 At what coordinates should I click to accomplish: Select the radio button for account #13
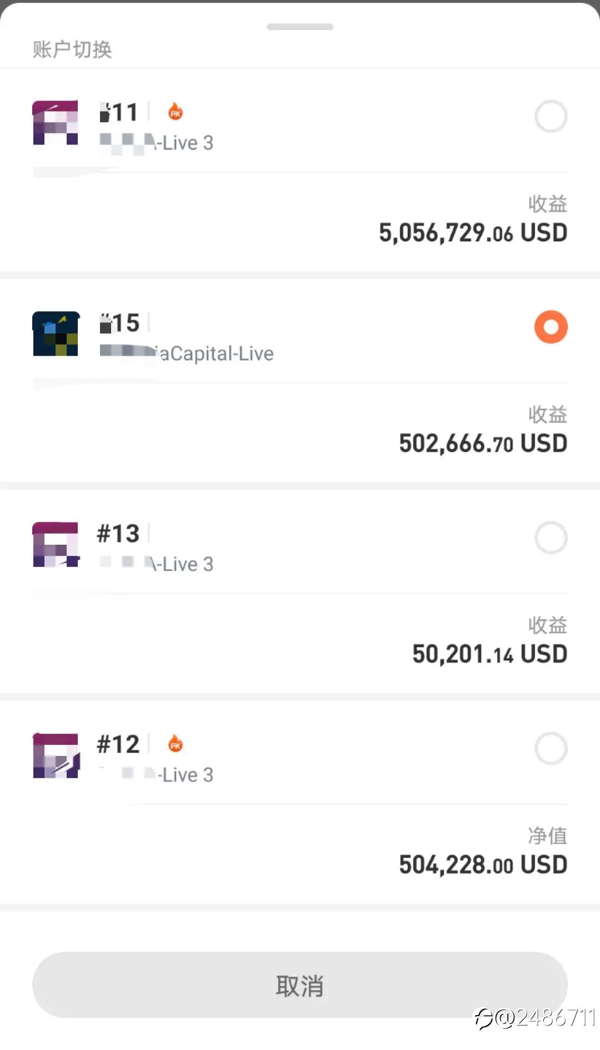coord(551,538)
